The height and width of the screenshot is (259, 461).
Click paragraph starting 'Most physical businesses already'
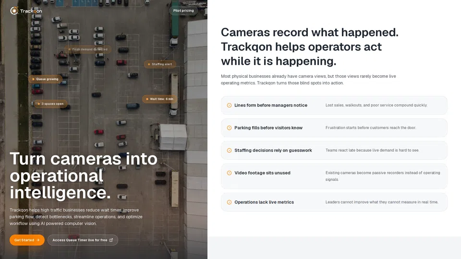(x=308, y=80)
